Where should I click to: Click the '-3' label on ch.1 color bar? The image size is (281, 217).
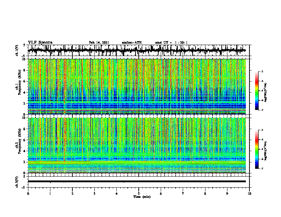coord(262,72)
